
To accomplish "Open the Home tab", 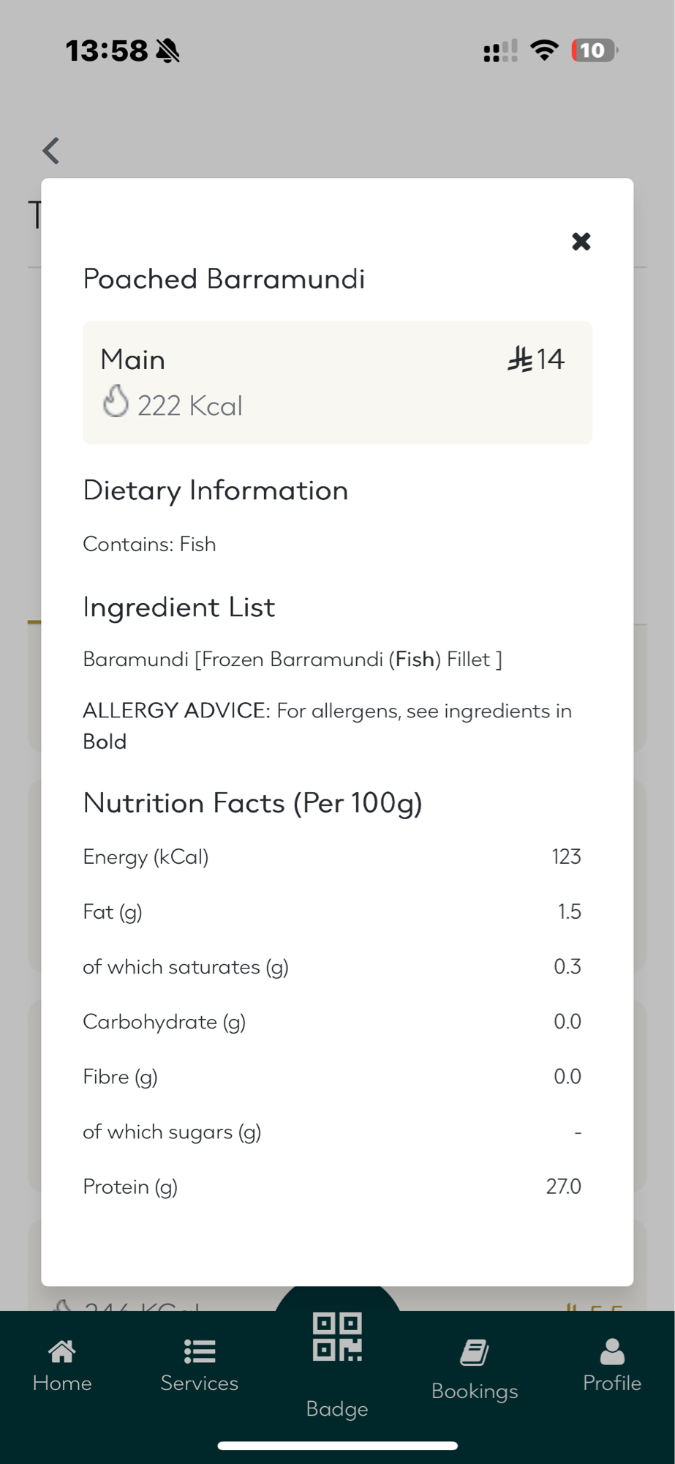I will (62, 1365).
